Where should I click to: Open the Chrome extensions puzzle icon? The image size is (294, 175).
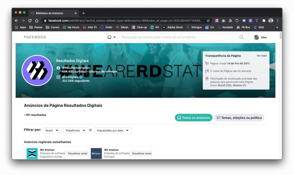point(264,21)
